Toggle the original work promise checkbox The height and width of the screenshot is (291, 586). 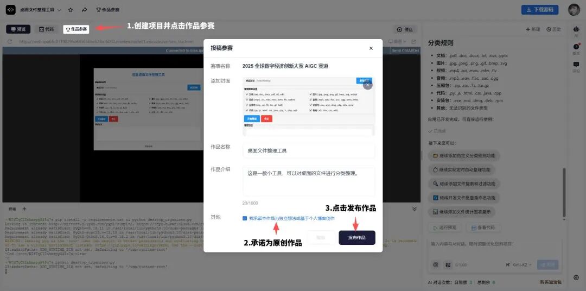coord(245,218)
